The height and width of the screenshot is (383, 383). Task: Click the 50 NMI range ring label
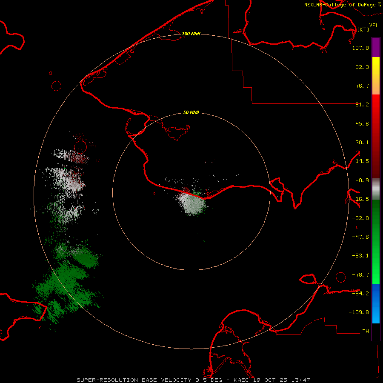[x=191, y=112]
